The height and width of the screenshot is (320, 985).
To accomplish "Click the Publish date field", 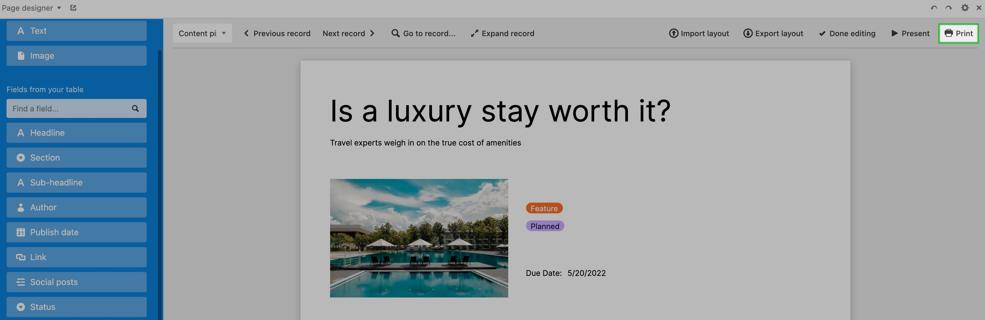I will (76, 231).
